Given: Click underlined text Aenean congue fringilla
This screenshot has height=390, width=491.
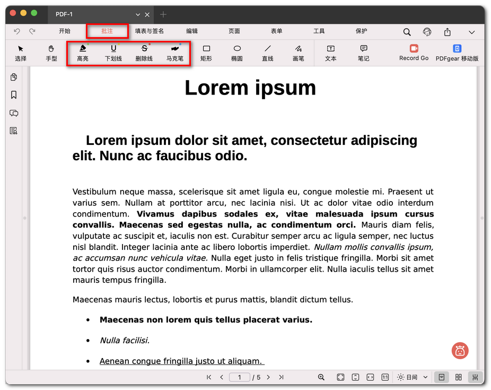Looking at the screenshot, I should [182, 361].
